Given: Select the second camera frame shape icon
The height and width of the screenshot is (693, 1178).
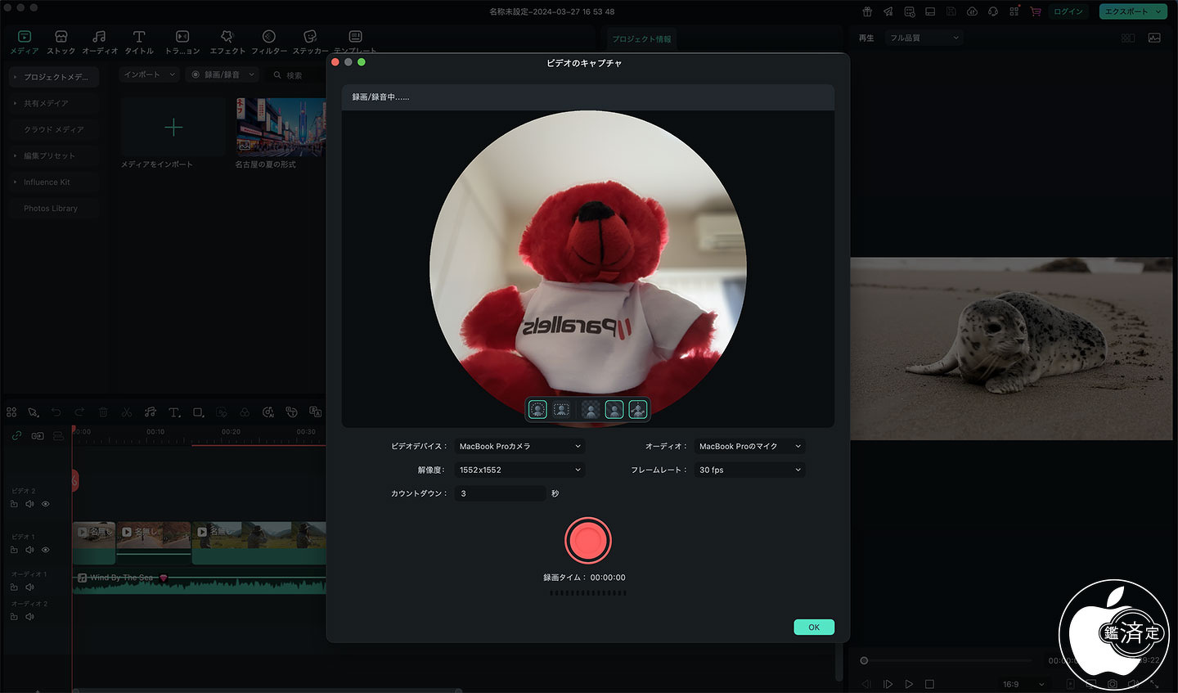Looking at the screenshot, I should click(562, 410).
